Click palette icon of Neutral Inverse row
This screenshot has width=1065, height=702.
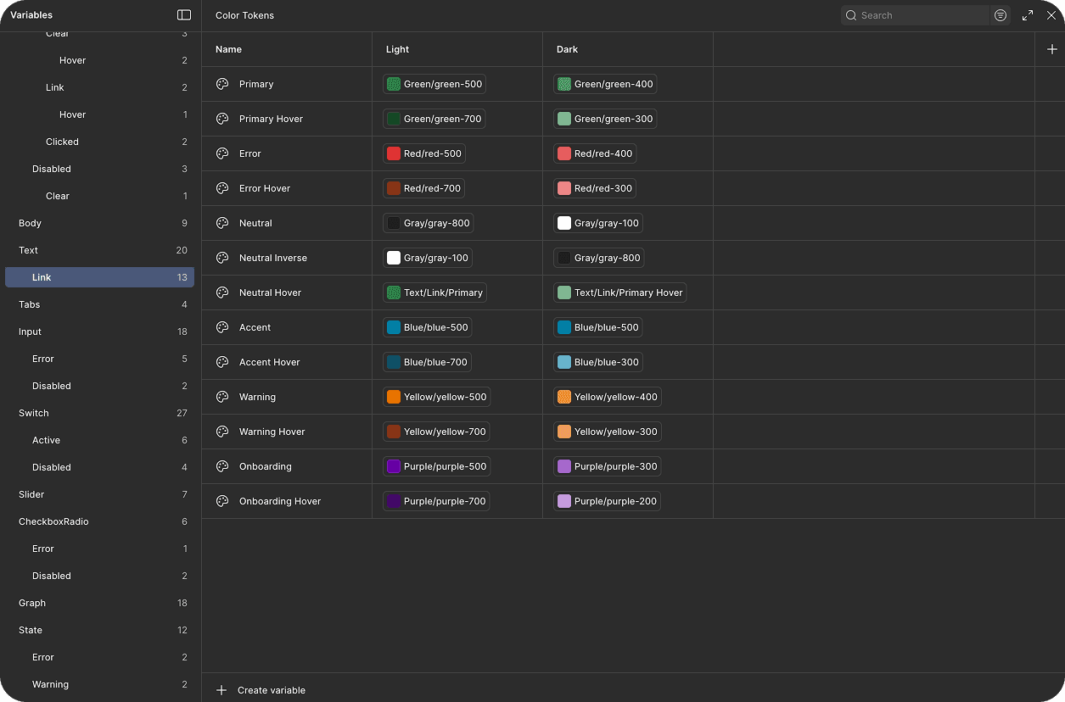[x=222, y=258]
